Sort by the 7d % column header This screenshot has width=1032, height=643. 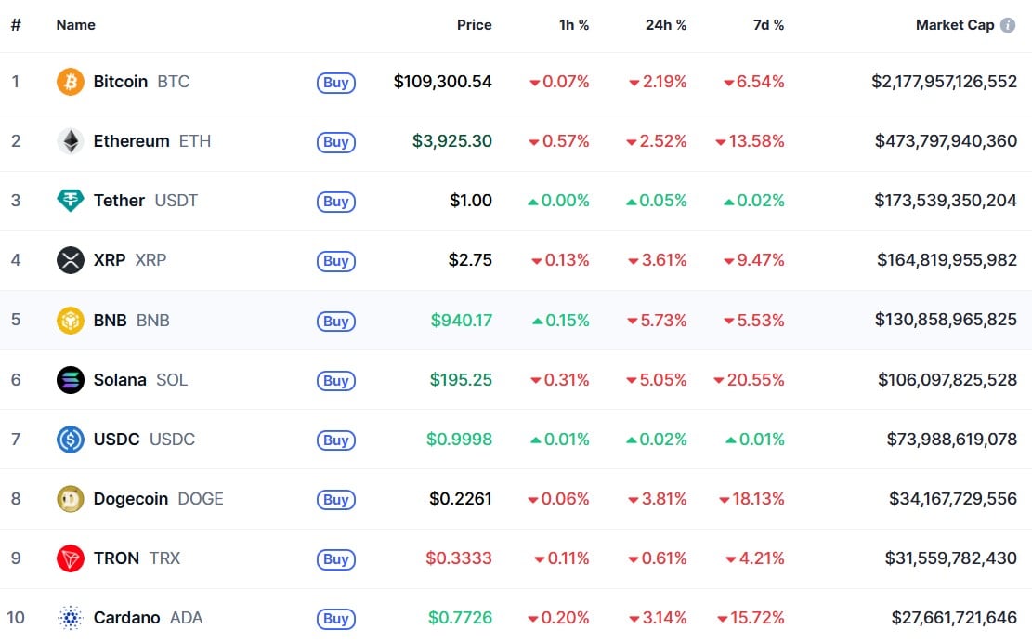(x=767, y=25)
